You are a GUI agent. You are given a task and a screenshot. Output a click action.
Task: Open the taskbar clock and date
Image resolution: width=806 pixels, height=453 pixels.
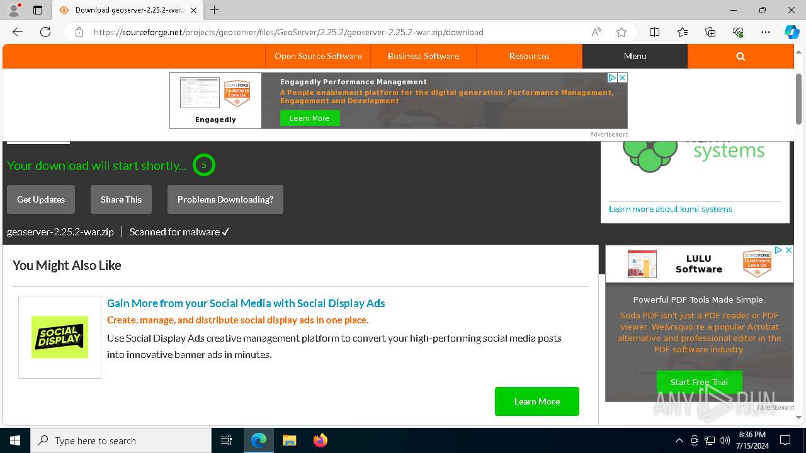(752, 440)
